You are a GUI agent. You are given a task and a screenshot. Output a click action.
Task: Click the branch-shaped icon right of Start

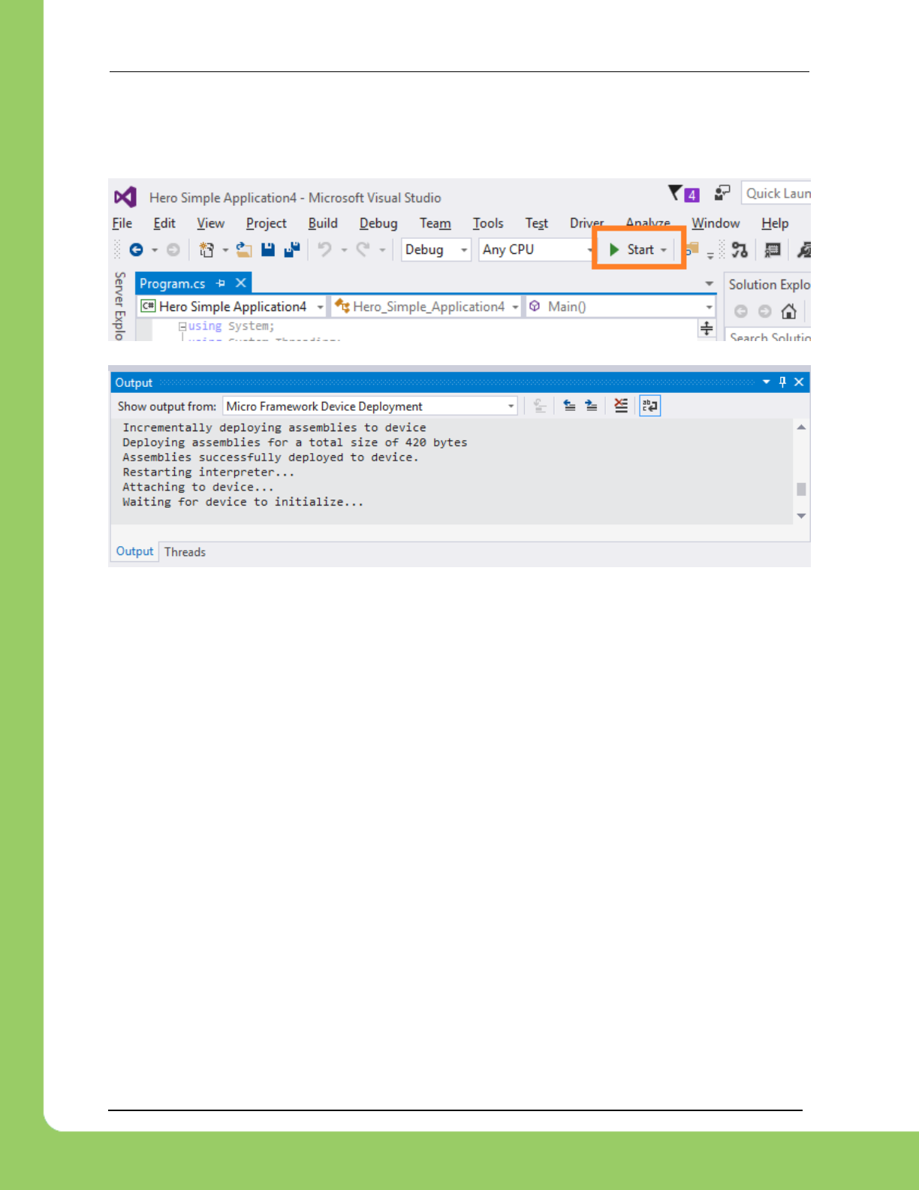pos(740,249)
